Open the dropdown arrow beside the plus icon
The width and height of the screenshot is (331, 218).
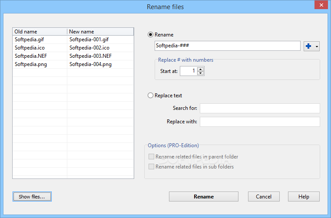coord(317,46)
